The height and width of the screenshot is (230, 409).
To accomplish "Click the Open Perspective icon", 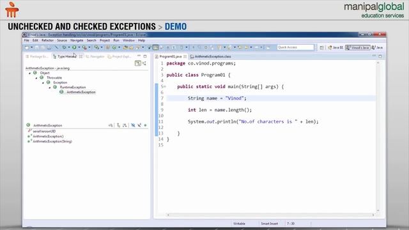I will click(321, 48).
